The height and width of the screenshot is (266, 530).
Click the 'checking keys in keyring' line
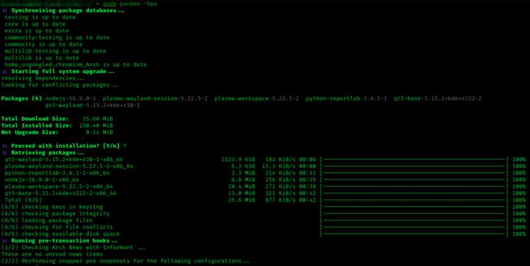(x=52, y=207)
